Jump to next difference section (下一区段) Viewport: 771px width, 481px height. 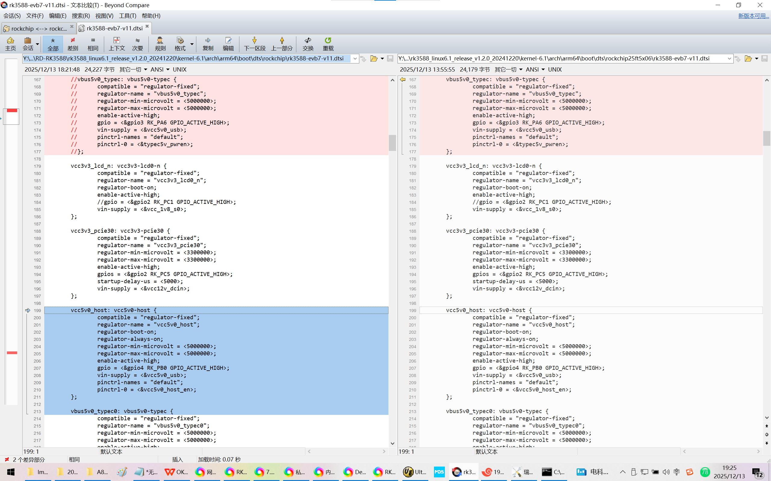(254, 44)
